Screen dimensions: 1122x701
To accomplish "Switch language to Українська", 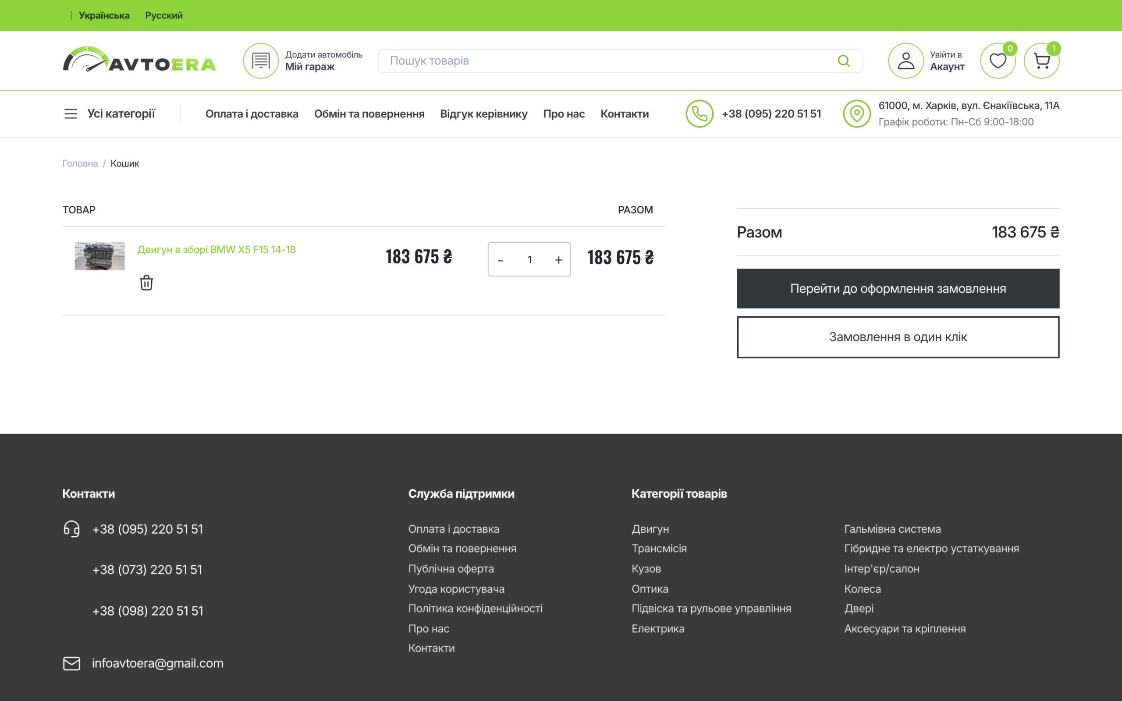I will (x=104, y=15).
